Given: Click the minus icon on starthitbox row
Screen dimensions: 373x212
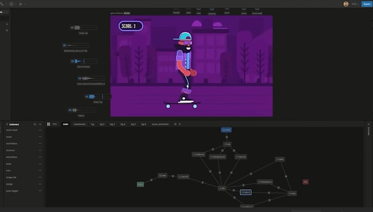Looking at the screenshot, I should click(40, 144).
